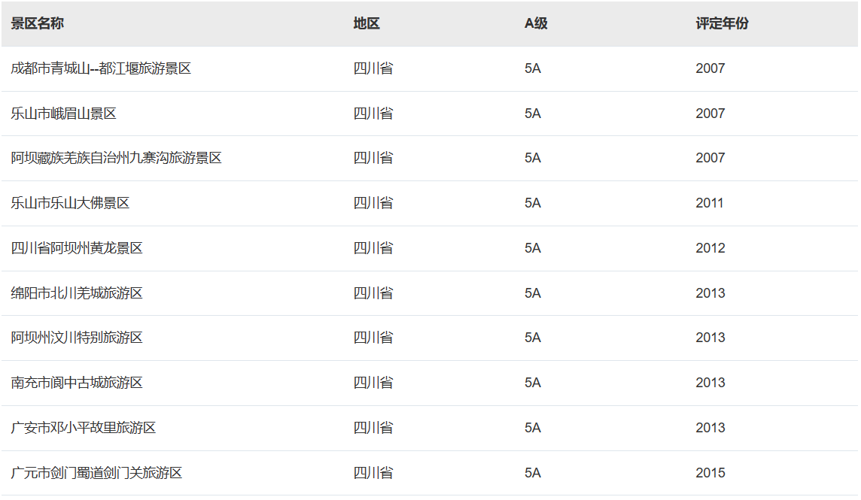Click 四川省阿坝州黄龙景区 name cell
The width and height of the screenshot is (861, 500).
point(77,248)
